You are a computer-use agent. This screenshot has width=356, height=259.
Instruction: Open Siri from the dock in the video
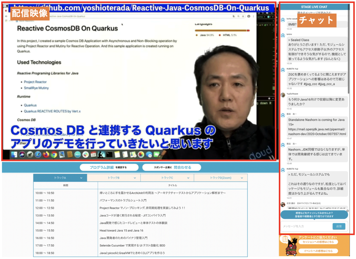pos(22,155)
